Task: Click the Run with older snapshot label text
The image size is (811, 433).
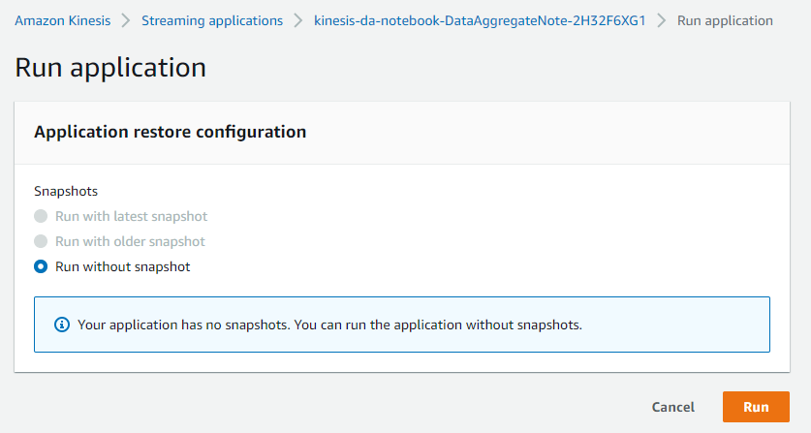Action: pyautogui.click(x=131, y=241)
